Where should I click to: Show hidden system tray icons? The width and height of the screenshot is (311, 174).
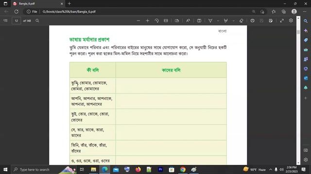point(271,170)
